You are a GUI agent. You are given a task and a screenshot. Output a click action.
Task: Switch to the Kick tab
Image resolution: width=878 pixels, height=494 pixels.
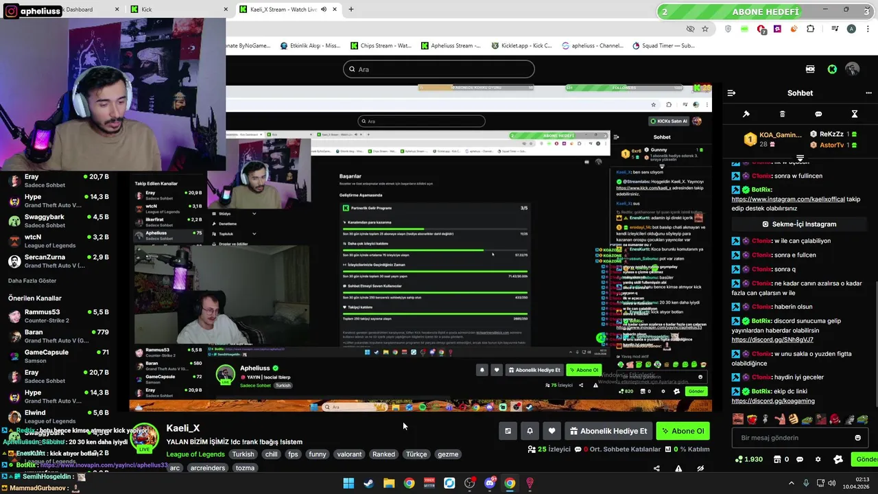180,10
